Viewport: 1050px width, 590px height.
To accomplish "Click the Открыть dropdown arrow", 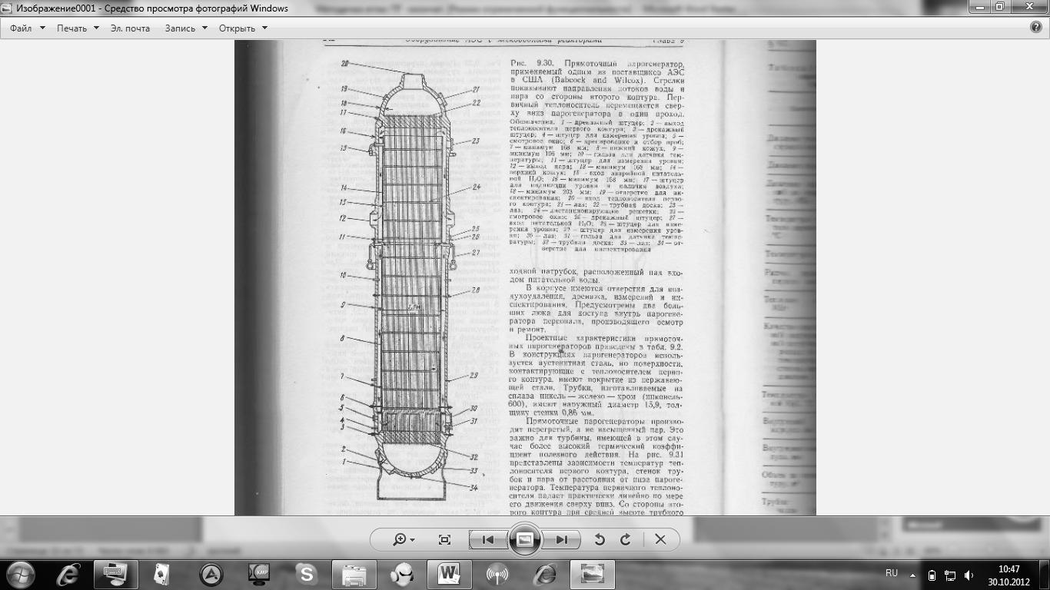I will point(264,28).
